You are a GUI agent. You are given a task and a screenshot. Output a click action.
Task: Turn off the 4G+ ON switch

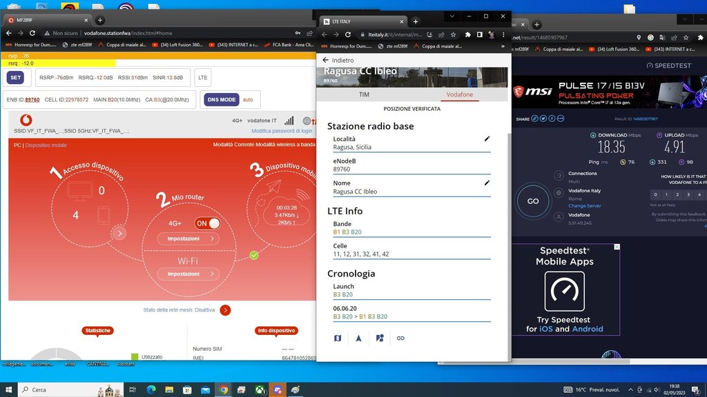coord(207,223)
